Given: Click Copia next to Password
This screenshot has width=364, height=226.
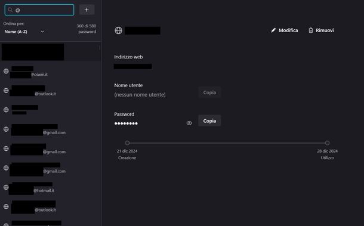Looking at the screenshot, I should 209,121.
